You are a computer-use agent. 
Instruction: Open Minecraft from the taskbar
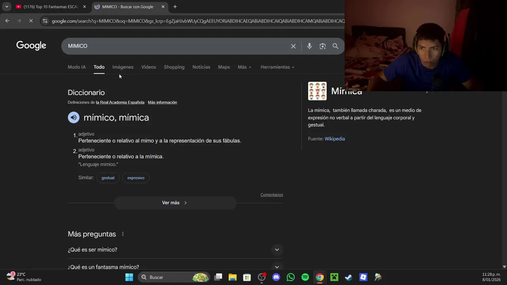[x=334, y=277]
